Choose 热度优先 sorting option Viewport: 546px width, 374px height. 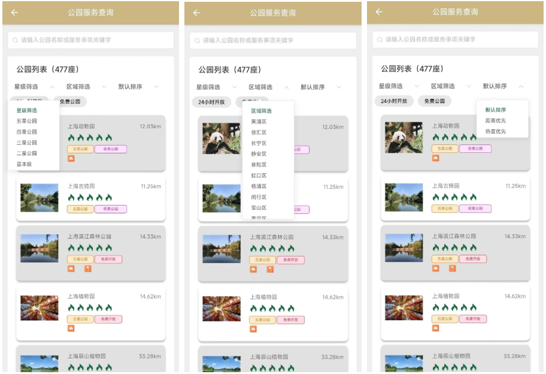(496, 131)
